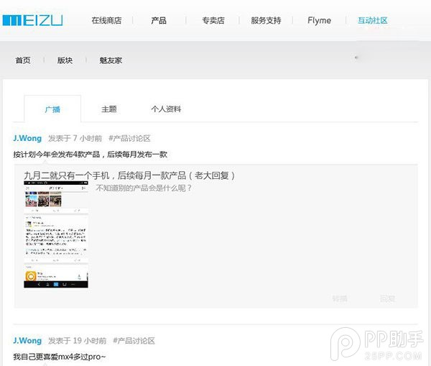Viewport: 431px width, 366px height.
Task: Open the 在线商店 menu item
Action: (106, 20)
